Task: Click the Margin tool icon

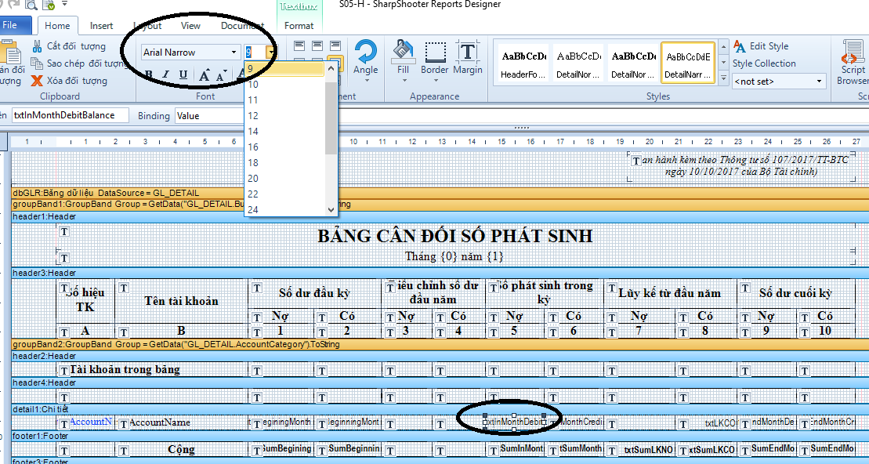Action: click(468, 52)
